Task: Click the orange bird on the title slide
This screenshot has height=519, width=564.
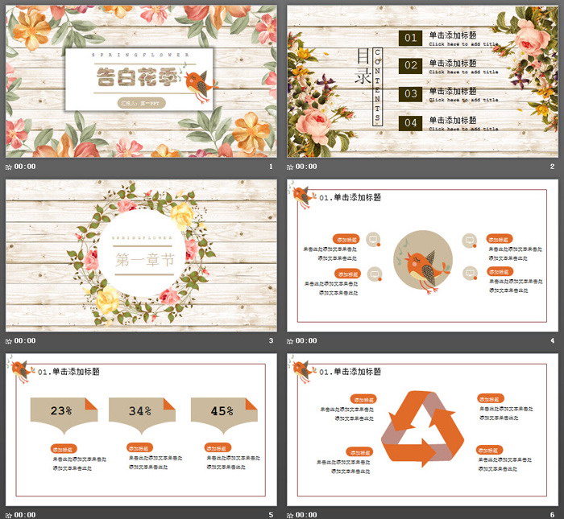Action: [x=198, y=81]
